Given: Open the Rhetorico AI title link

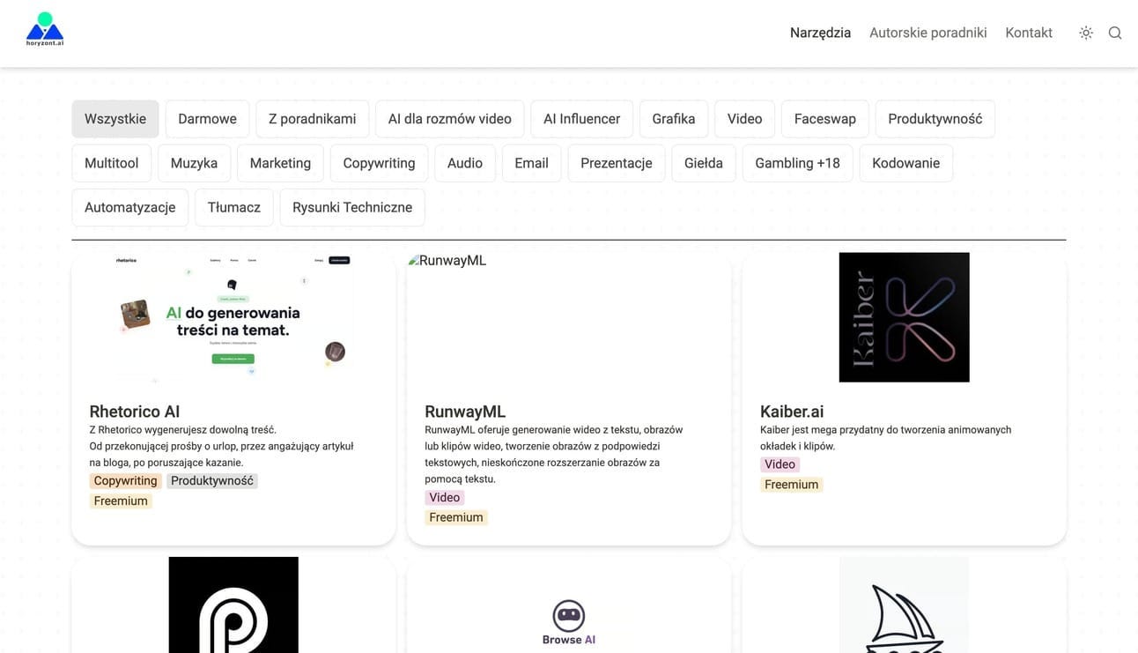Looking at the screenshot, I should click(135, 412).
